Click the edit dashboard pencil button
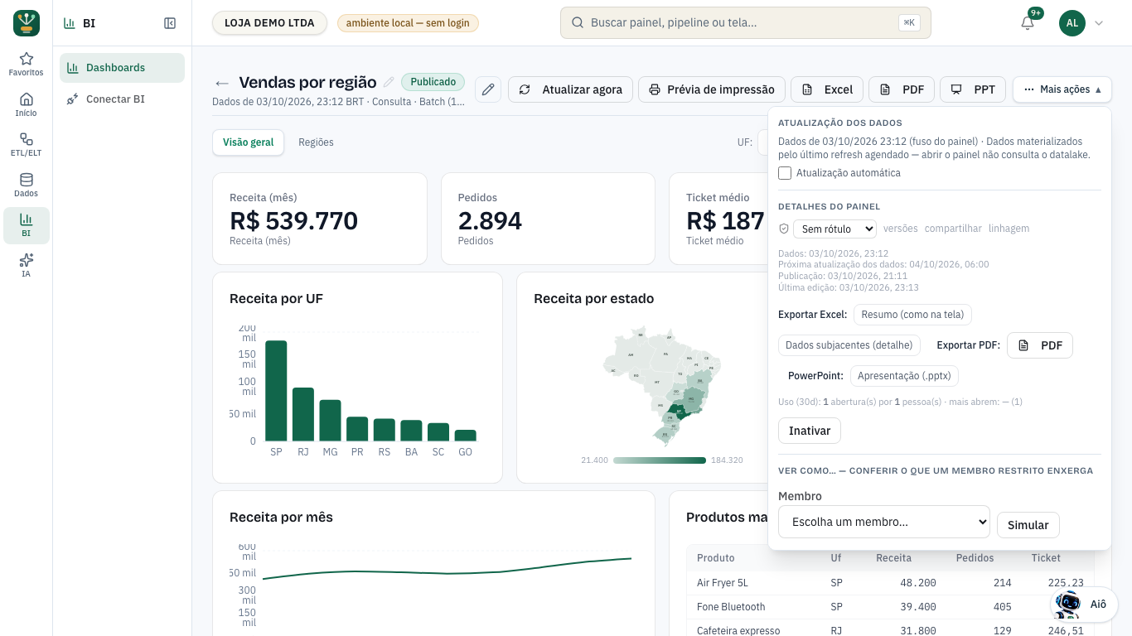 488,89
